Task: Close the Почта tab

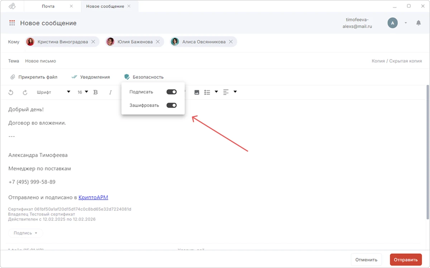Action: tap(71, 6)
